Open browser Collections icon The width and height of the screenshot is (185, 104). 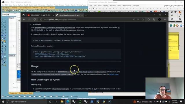tap(154, 19)
